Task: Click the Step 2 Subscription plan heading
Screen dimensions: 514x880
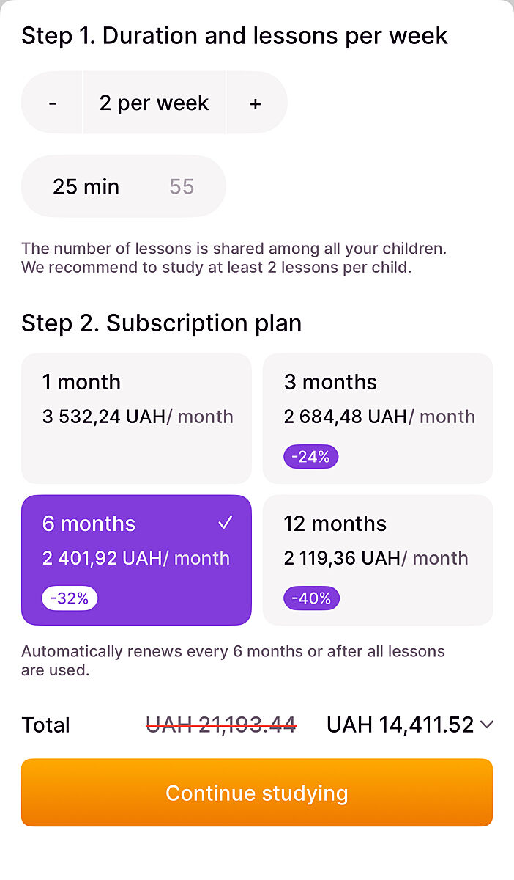Action: [x=161, y=323]
